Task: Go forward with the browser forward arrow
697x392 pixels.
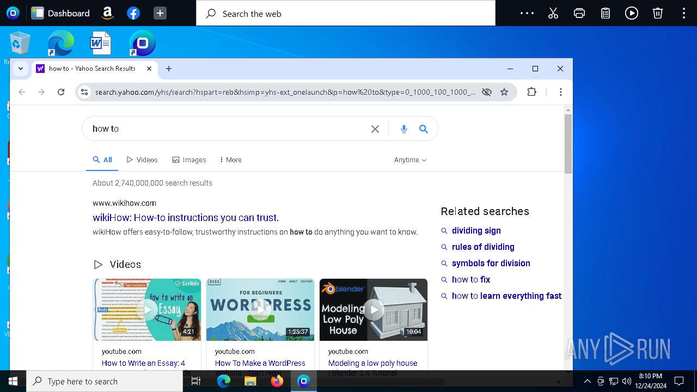Action: (41, 92)
